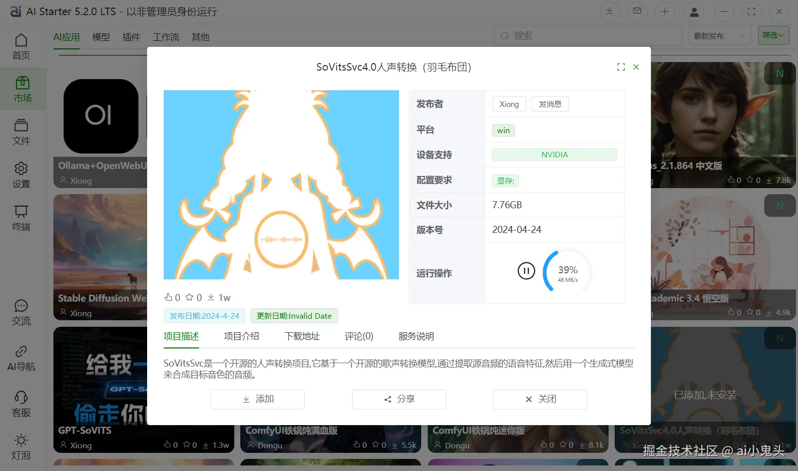Click the SoVitsSvc project cover image

click(x=281, y=185)
